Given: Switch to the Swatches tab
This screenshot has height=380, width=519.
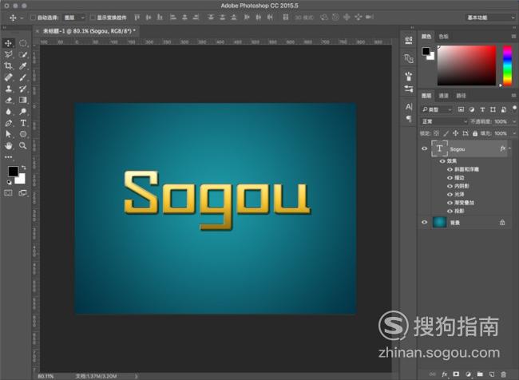Looking at the screenshot, I should (x=443, y=37).
